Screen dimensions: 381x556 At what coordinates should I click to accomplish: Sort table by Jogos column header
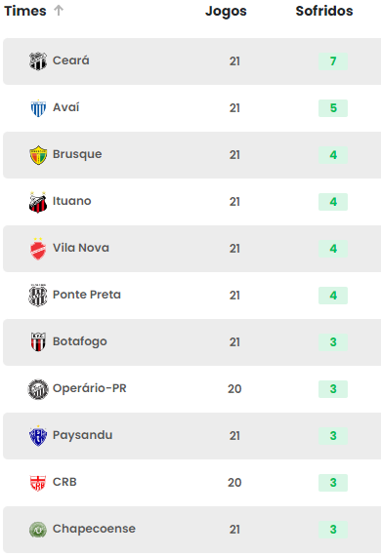click(x=226, y=11)
